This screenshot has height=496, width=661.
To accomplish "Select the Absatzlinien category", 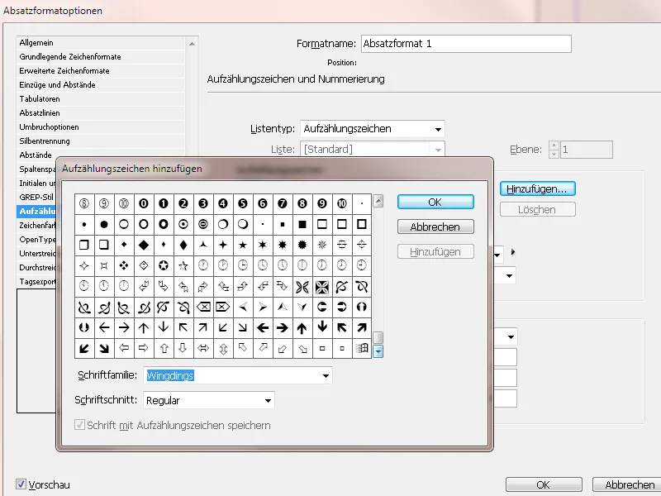I will pos(101,112).
